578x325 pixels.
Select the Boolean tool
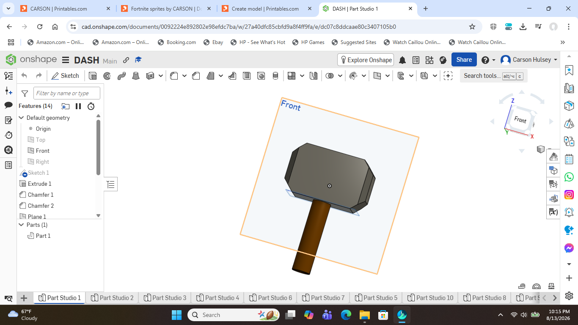click(x=330, y=76)
